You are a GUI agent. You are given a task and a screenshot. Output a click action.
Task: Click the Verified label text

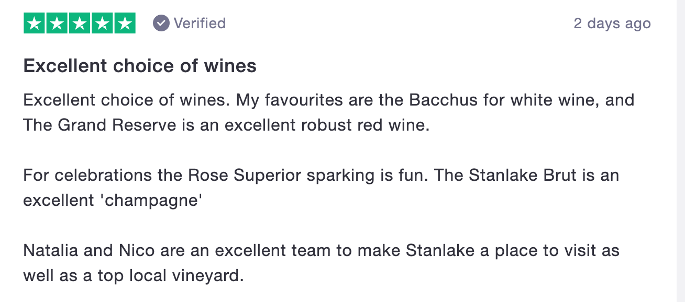200,24
